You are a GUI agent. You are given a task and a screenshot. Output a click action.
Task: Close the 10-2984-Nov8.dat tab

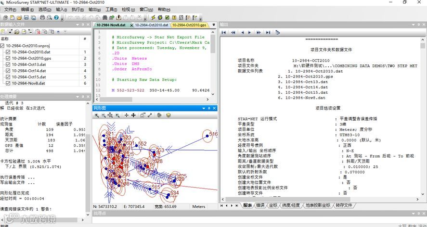pos(131,25)
